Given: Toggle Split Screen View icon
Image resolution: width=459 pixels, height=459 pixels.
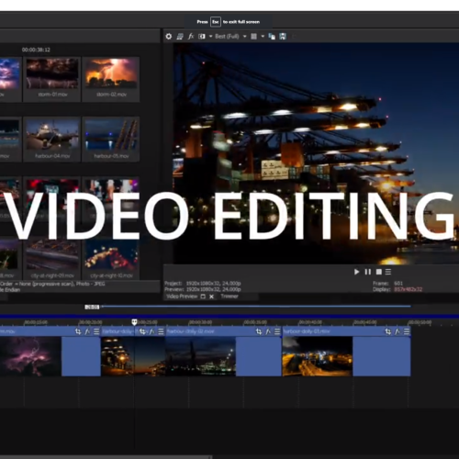Looking at the screenshot, I should point(202,37).
